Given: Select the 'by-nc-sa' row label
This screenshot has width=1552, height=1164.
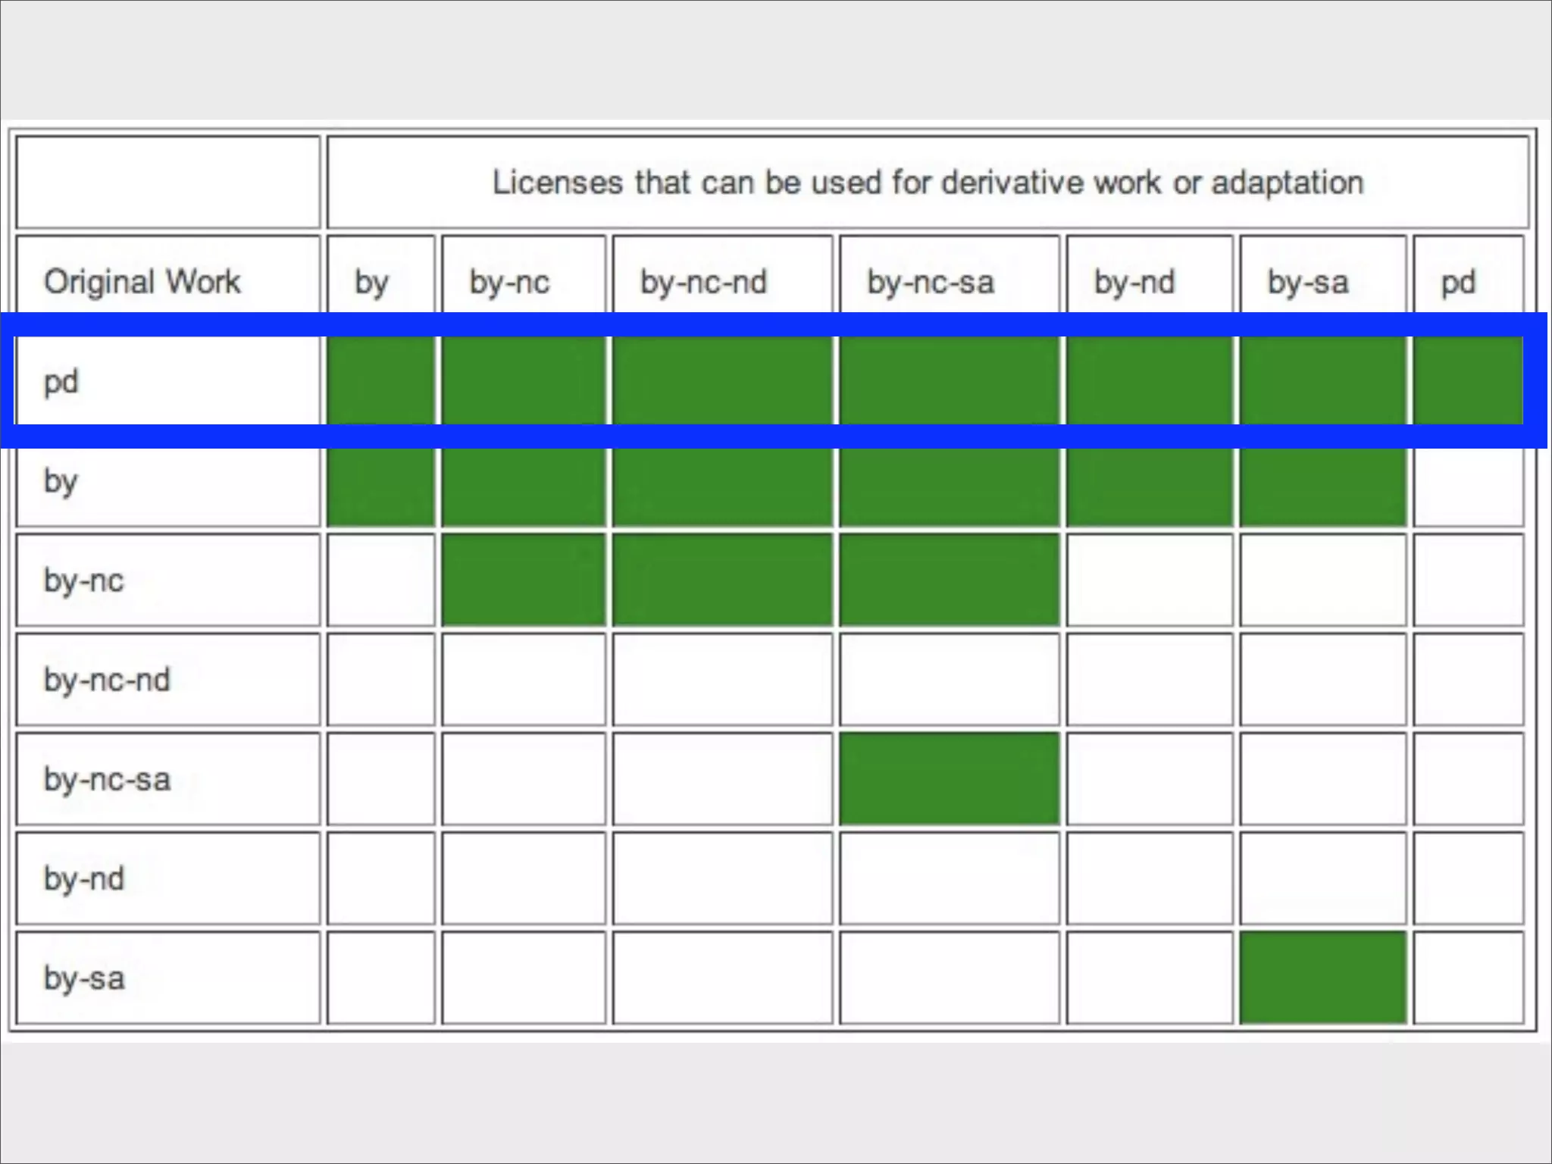Looking at the screenshot, I should [107, 779].
